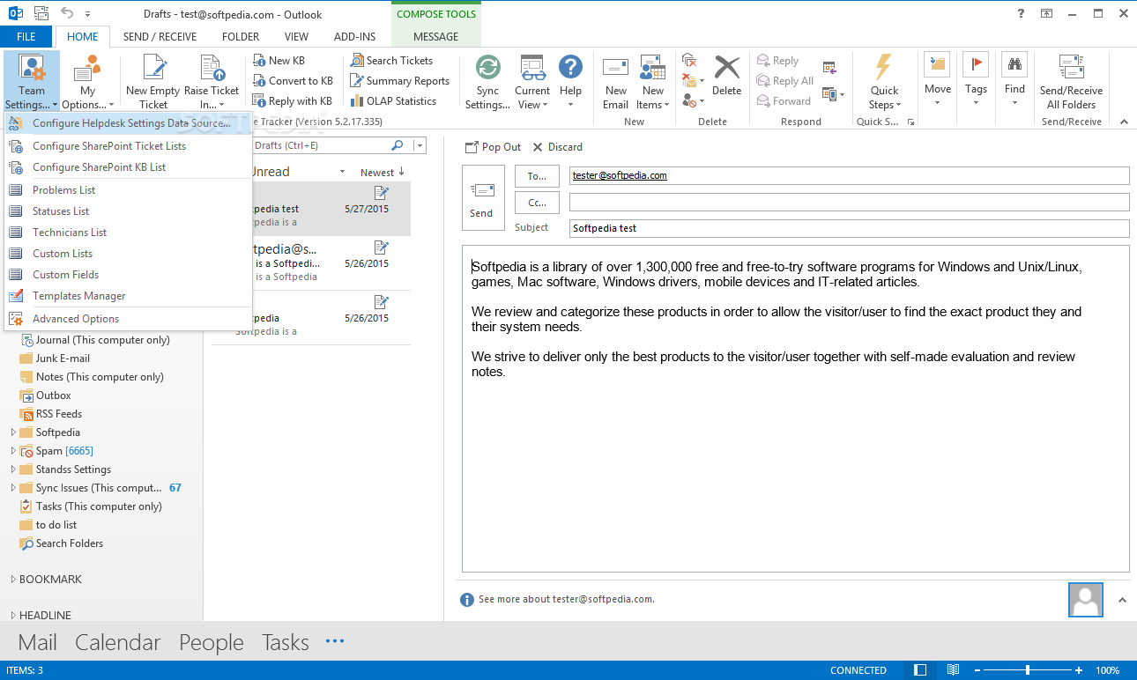Select Statuses List menu entry
The height and width of the screenshot is (680, 1137).
129,211
